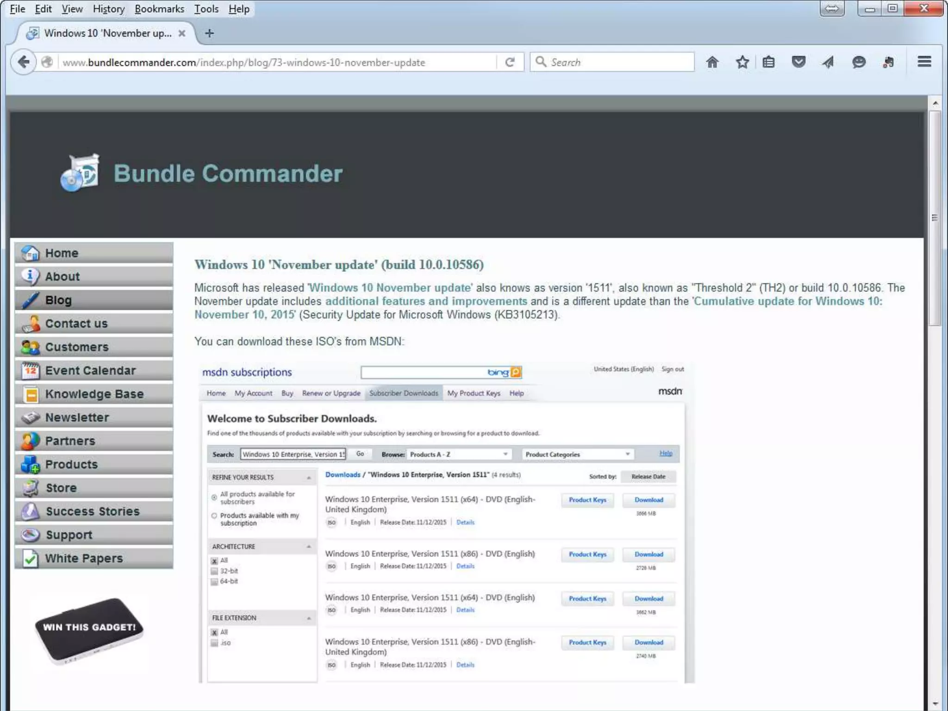Click the Firefox home icon
Screen dimensions: 948x711
pyautogui.click(x=712, y=62)
